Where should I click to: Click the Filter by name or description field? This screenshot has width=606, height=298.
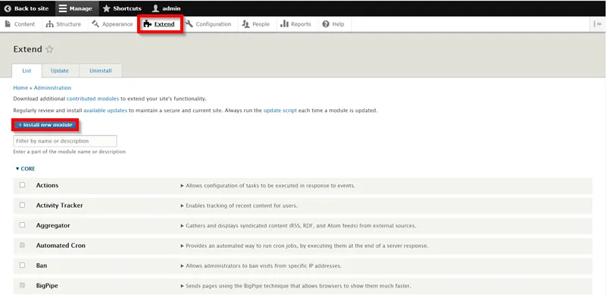pyautogui.click(x=65, y=141)
